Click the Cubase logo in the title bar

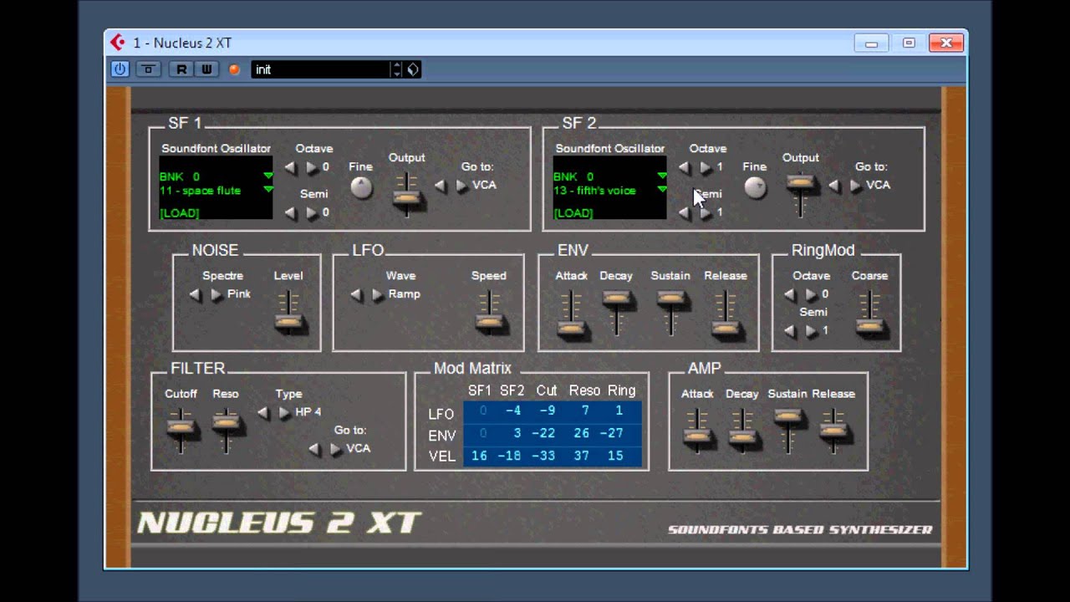[x=118, y=42]
